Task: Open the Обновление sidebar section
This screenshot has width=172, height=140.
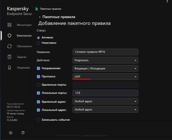Action: (24, 46)
